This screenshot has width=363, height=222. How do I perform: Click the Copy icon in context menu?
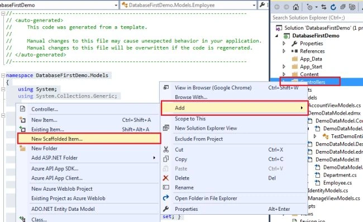166,159
